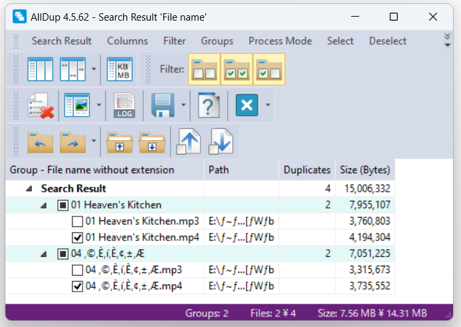This screenshot has width=461, height=327.
Task: Open the dropdown next to blue X icon
Action: [268, 105]
